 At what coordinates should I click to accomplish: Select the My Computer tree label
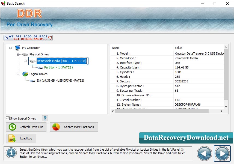tap(31, 48)
